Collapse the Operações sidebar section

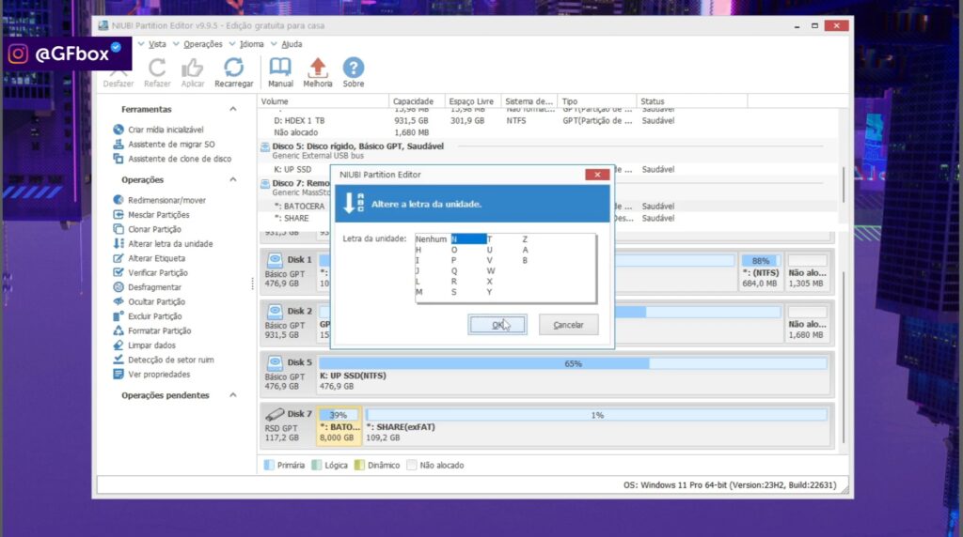pos(233,179)
